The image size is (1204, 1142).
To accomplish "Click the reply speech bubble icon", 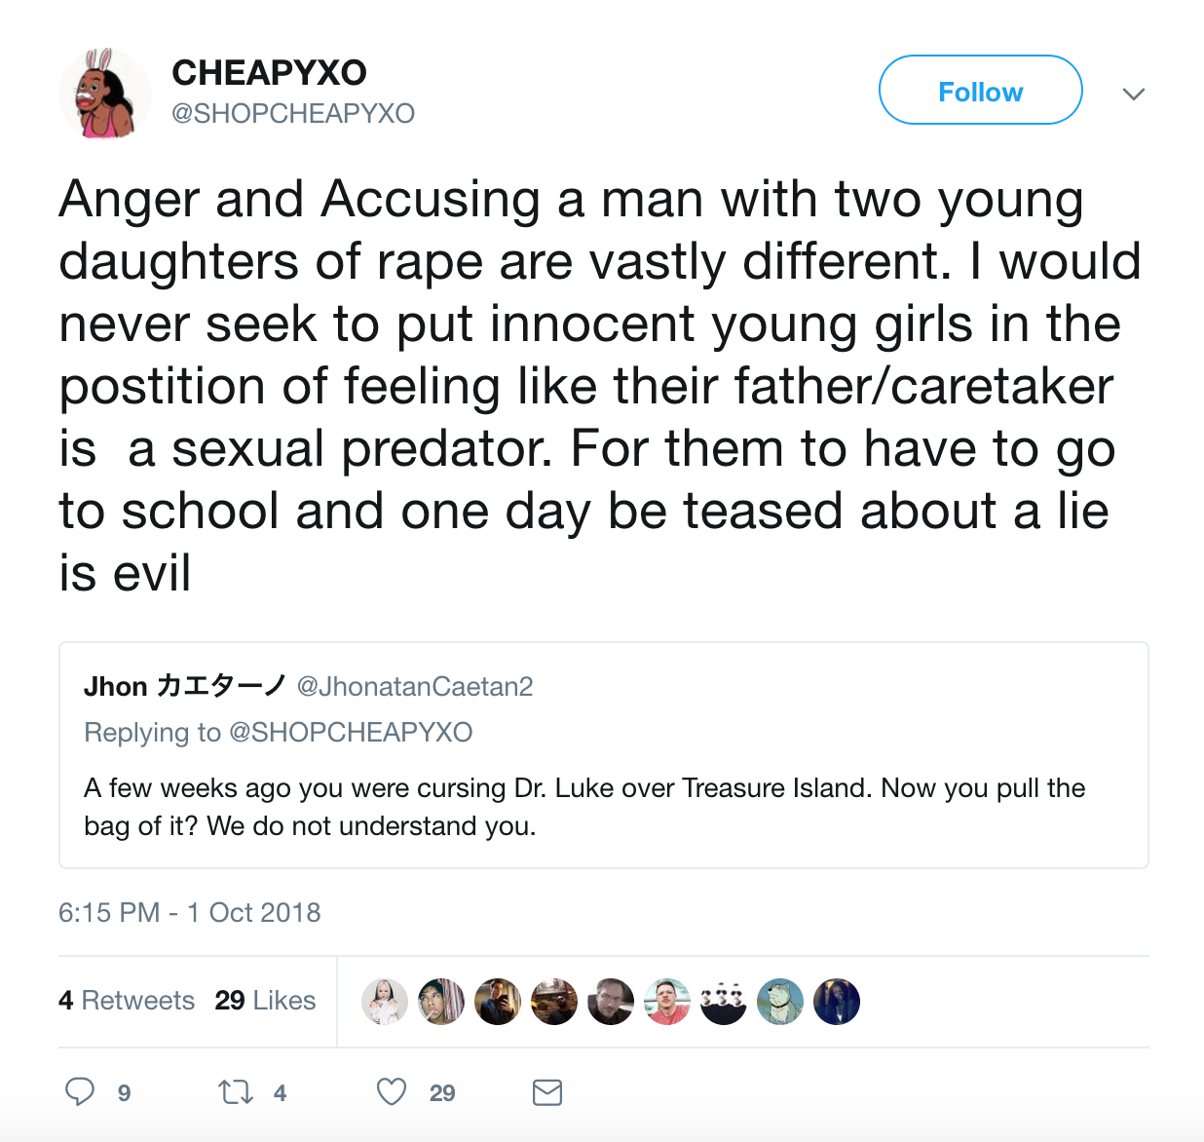I will pyautogui.click(x=80, y=1091).
